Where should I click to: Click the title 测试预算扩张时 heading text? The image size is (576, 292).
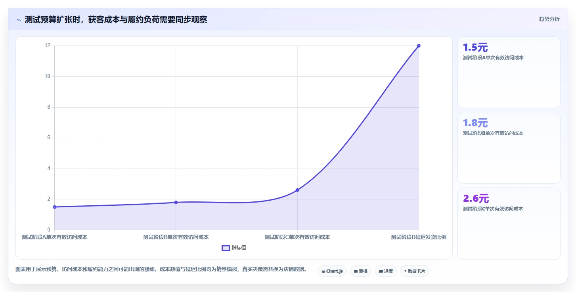(116, 19)
